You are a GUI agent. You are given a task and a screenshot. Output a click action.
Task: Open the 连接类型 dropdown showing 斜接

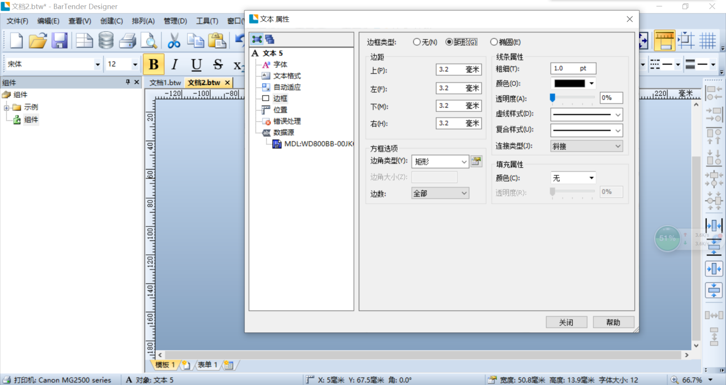coord(587,146)
